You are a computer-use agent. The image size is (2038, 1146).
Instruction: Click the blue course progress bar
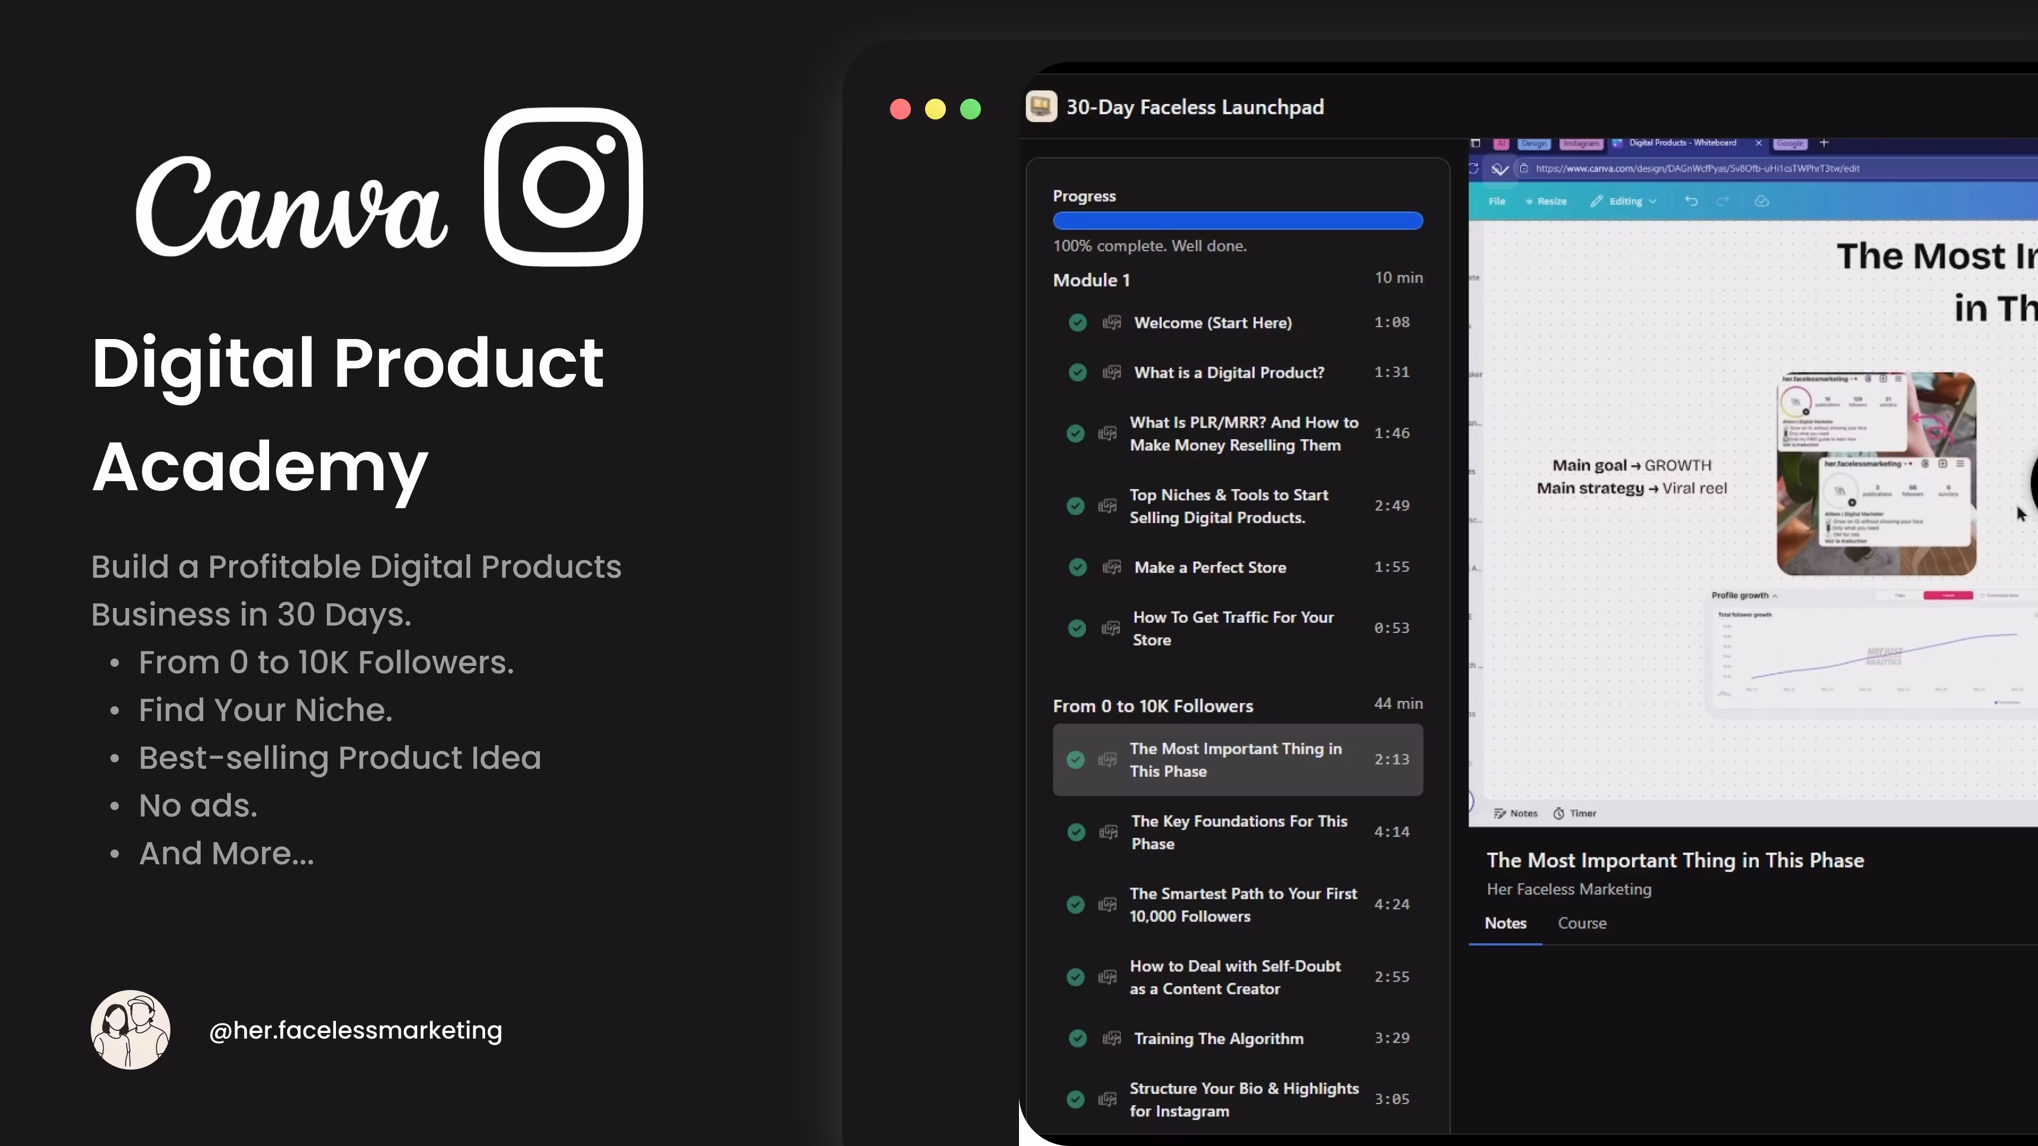[x=1237, y=221]
